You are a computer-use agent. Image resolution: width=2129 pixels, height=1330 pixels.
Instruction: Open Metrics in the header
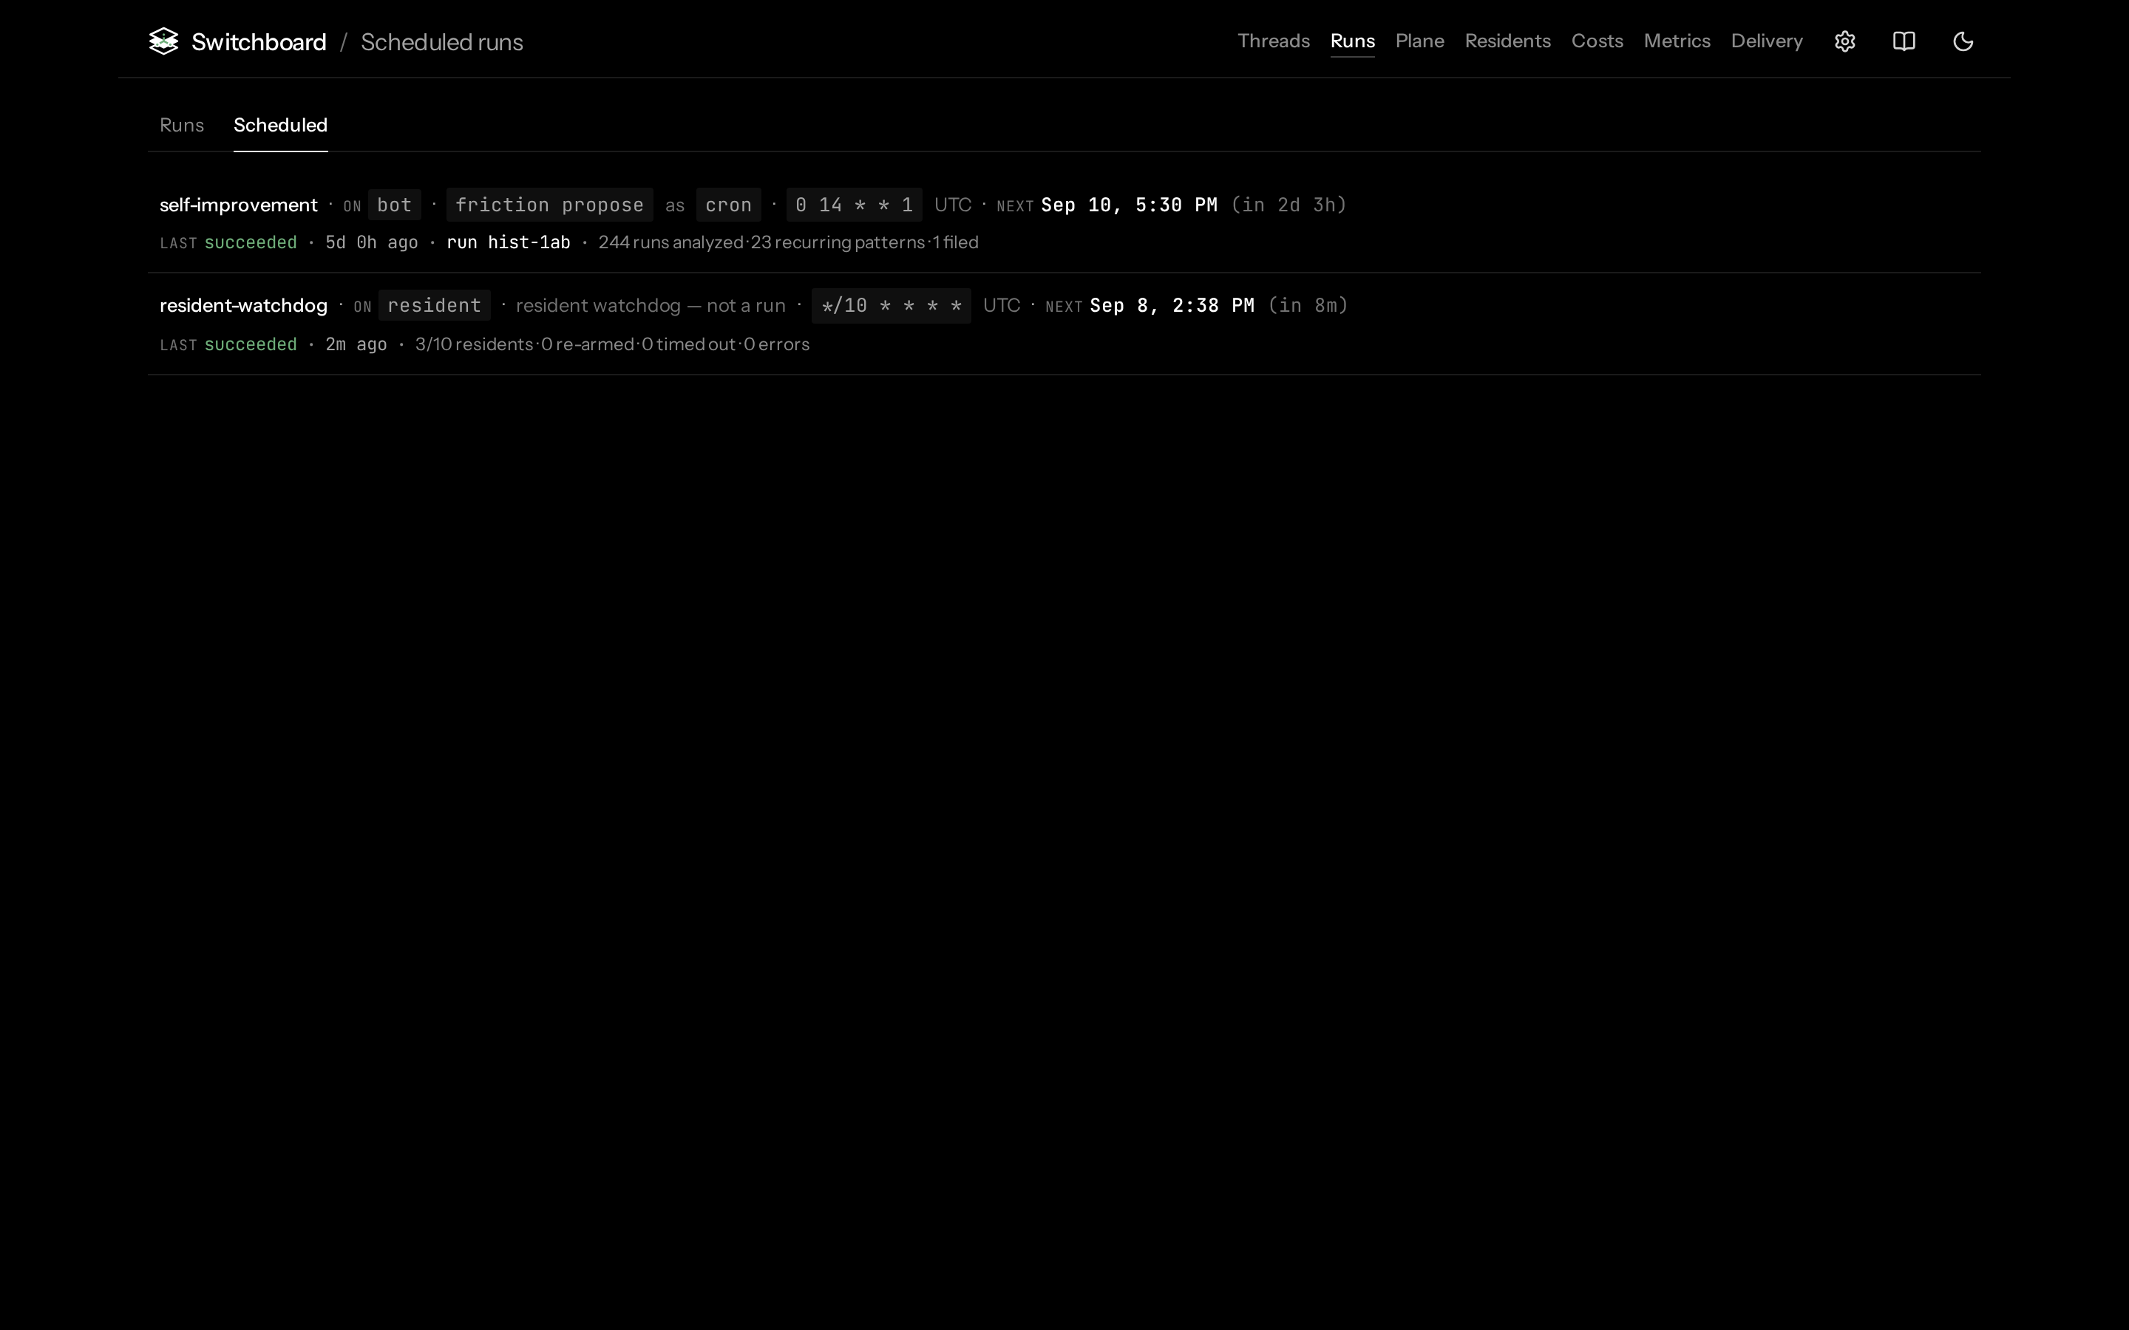[1677, 41]
